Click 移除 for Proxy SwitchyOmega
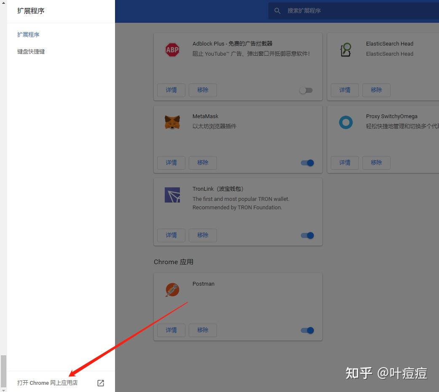439x392 pixels. point(376,162)
